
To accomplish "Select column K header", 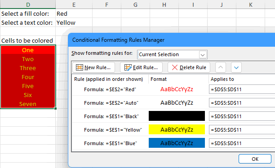I will [250, 4].
